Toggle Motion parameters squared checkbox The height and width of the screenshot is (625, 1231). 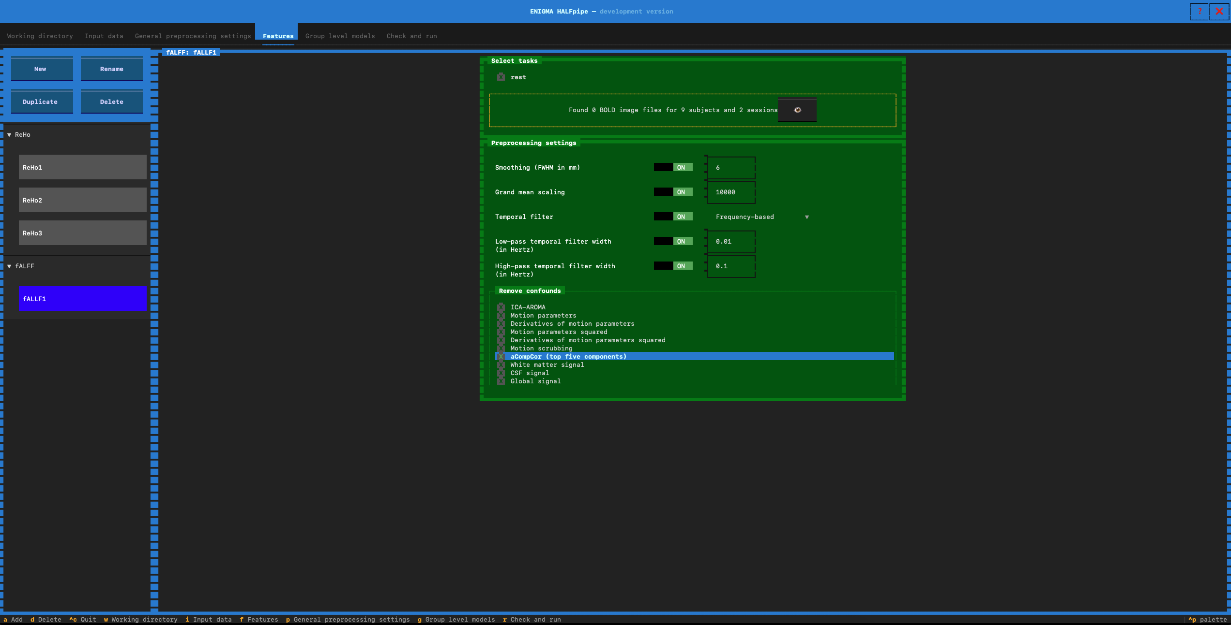[x=501, y=332]
